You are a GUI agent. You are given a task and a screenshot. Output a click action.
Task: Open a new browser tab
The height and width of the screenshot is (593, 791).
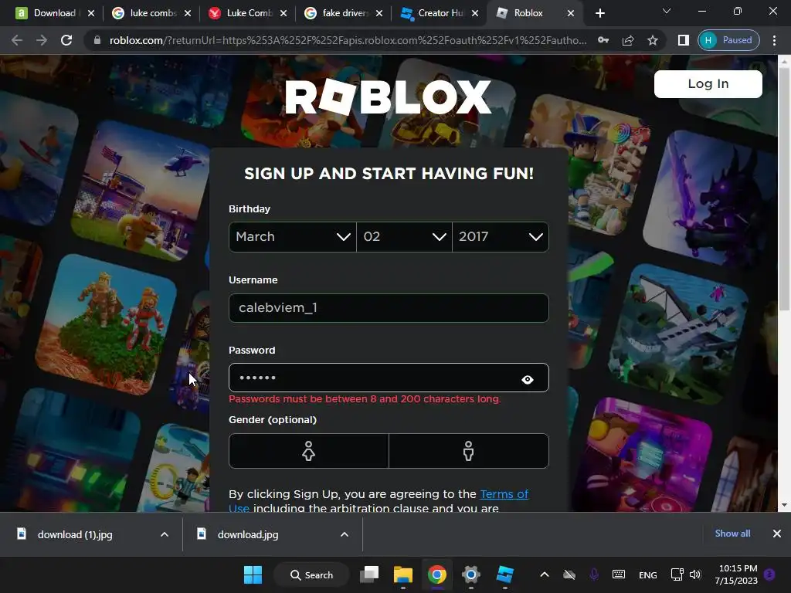coord(599,13)
